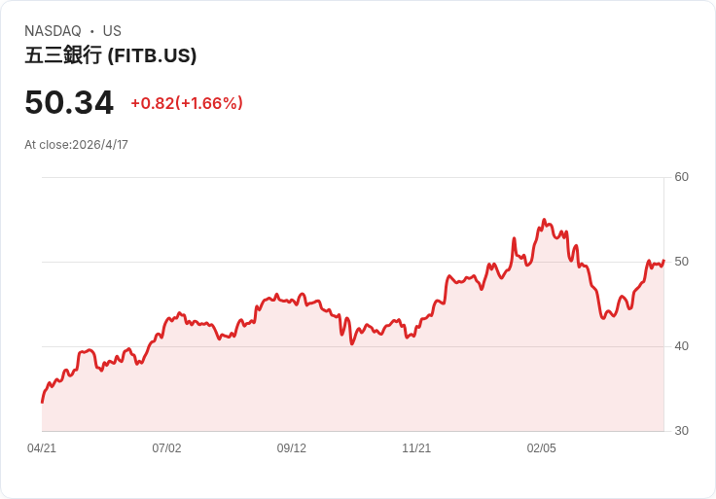Click the NASDAQ exchange label

(53, 31)
